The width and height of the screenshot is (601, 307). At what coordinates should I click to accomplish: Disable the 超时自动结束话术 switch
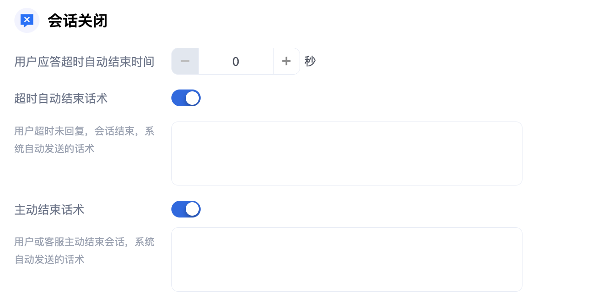[x=186, y=98]
